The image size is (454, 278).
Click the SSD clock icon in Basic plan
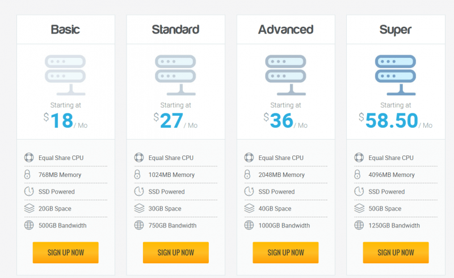(x=29, y=191)
